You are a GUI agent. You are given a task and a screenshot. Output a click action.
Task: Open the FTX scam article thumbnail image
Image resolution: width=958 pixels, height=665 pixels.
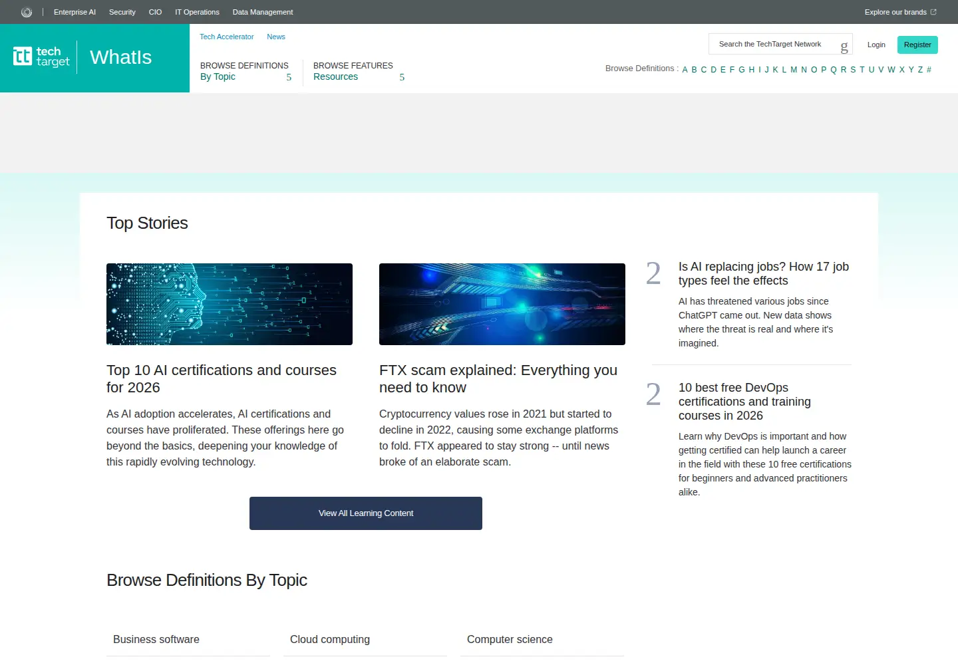click(x=502, y=304)
